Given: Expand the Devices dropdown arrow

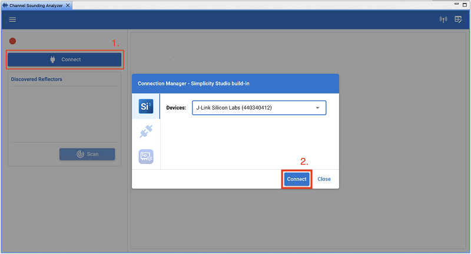Looking at the screenshot, I should [317, 108].
